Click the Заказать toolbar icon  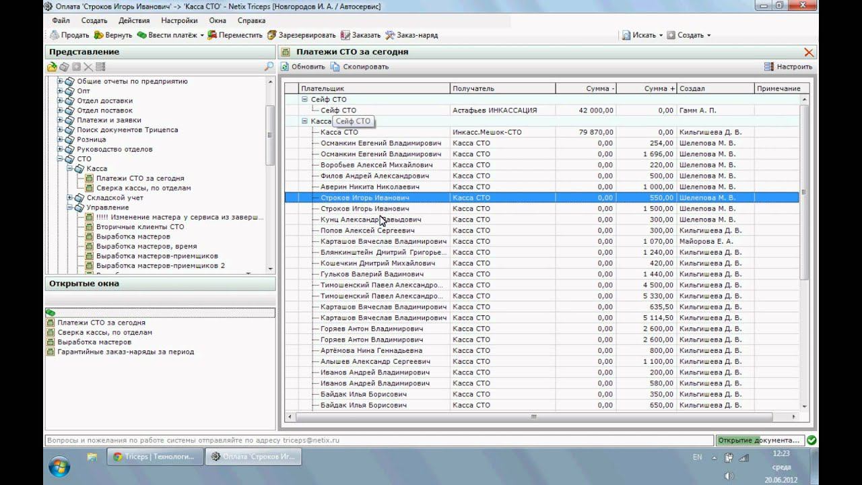(x=345, y=35)
